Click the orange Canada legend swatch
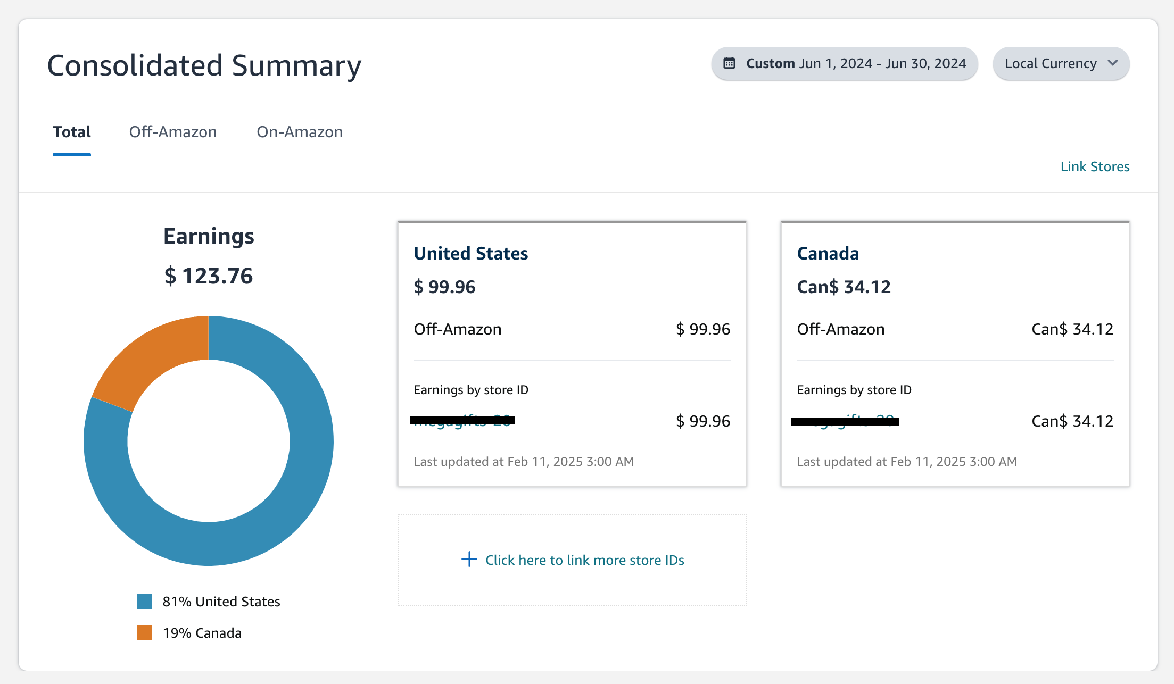Image resolution: width=1174 pixels, height=684 pixels. click(x=144, y=633)
